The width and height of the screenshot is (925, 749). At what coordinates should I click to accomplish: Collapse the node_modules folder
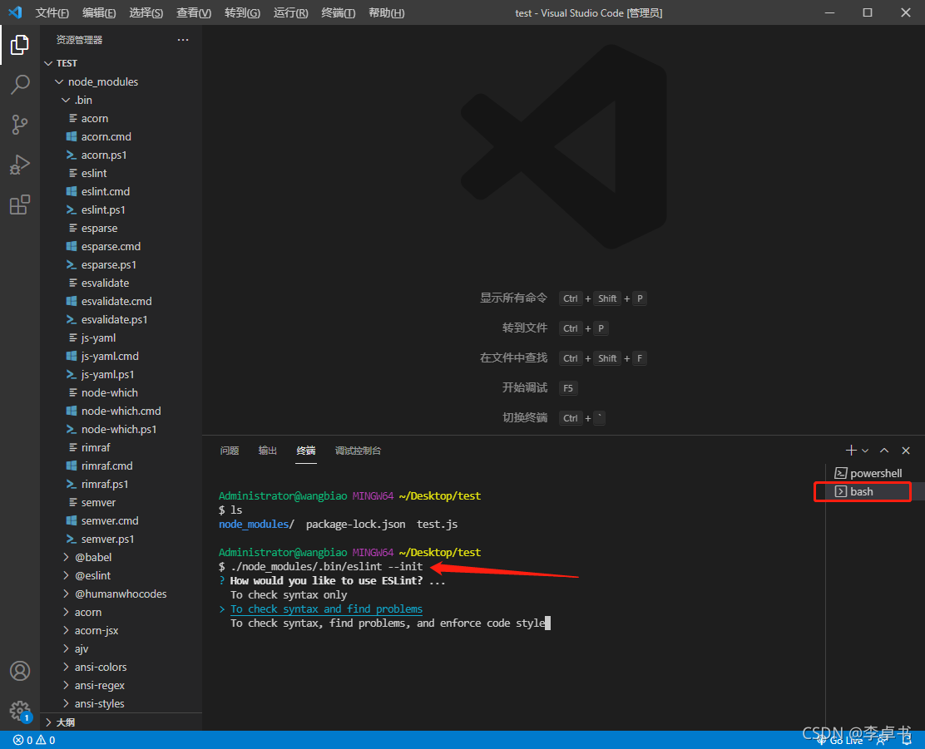pyautogui.click(x=102, y=81)
